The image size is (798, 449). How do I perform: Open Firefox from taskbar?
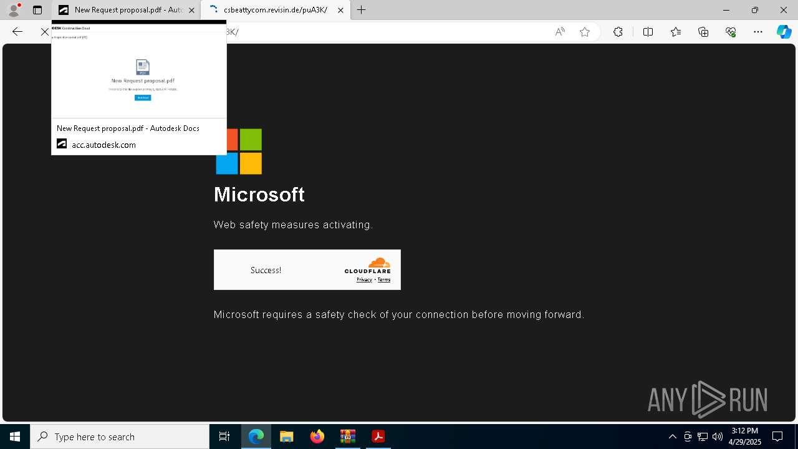click(x=317, y=437)
